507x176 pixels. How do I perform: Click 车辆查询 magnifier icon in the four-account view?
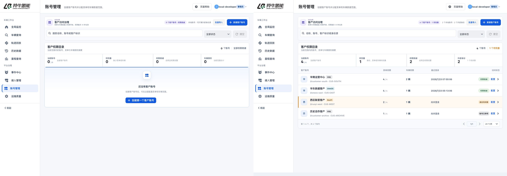point(260,35)
